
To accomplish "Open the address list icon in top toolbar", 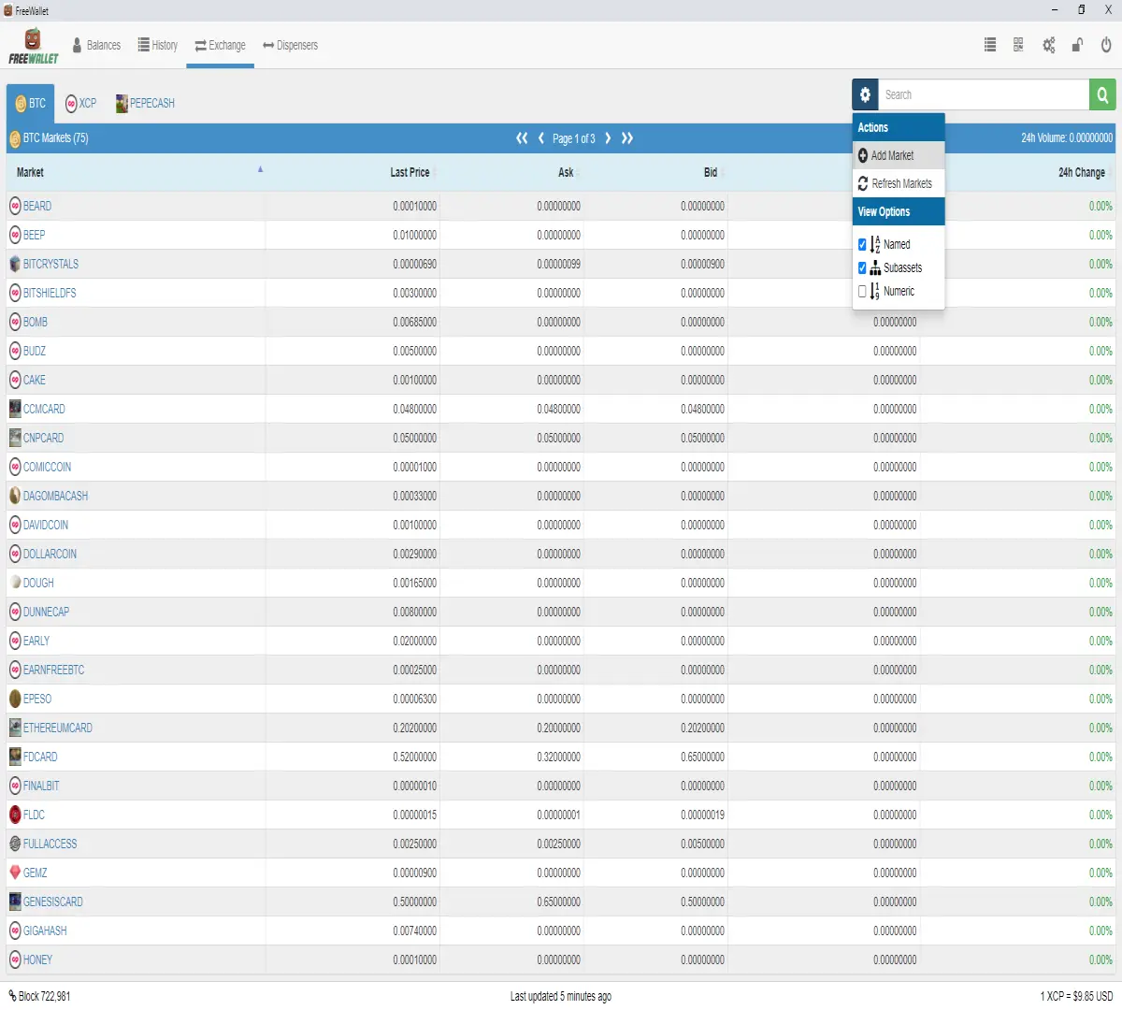I will pos(990,45).
